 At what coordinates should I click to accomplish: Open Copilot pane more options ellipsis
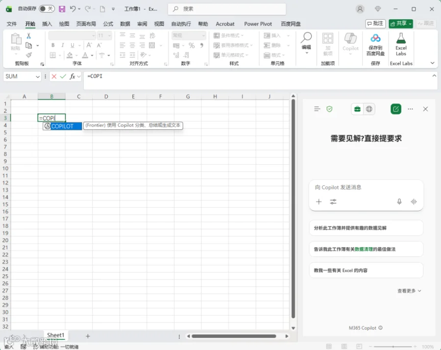tap(410, 109)
